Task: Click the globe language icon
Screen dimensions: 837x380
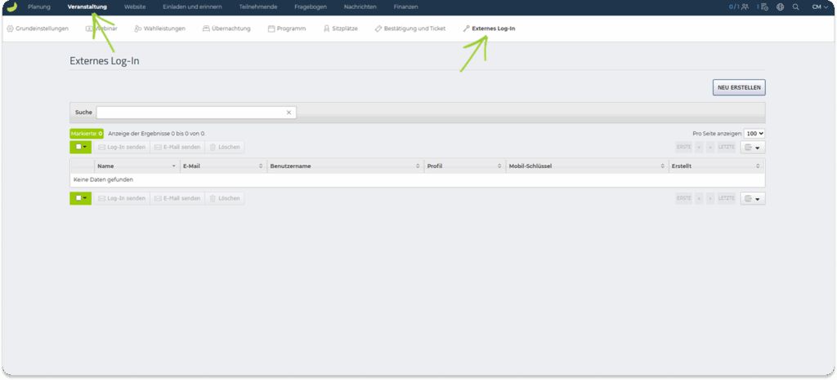Action: coord(780,7)
